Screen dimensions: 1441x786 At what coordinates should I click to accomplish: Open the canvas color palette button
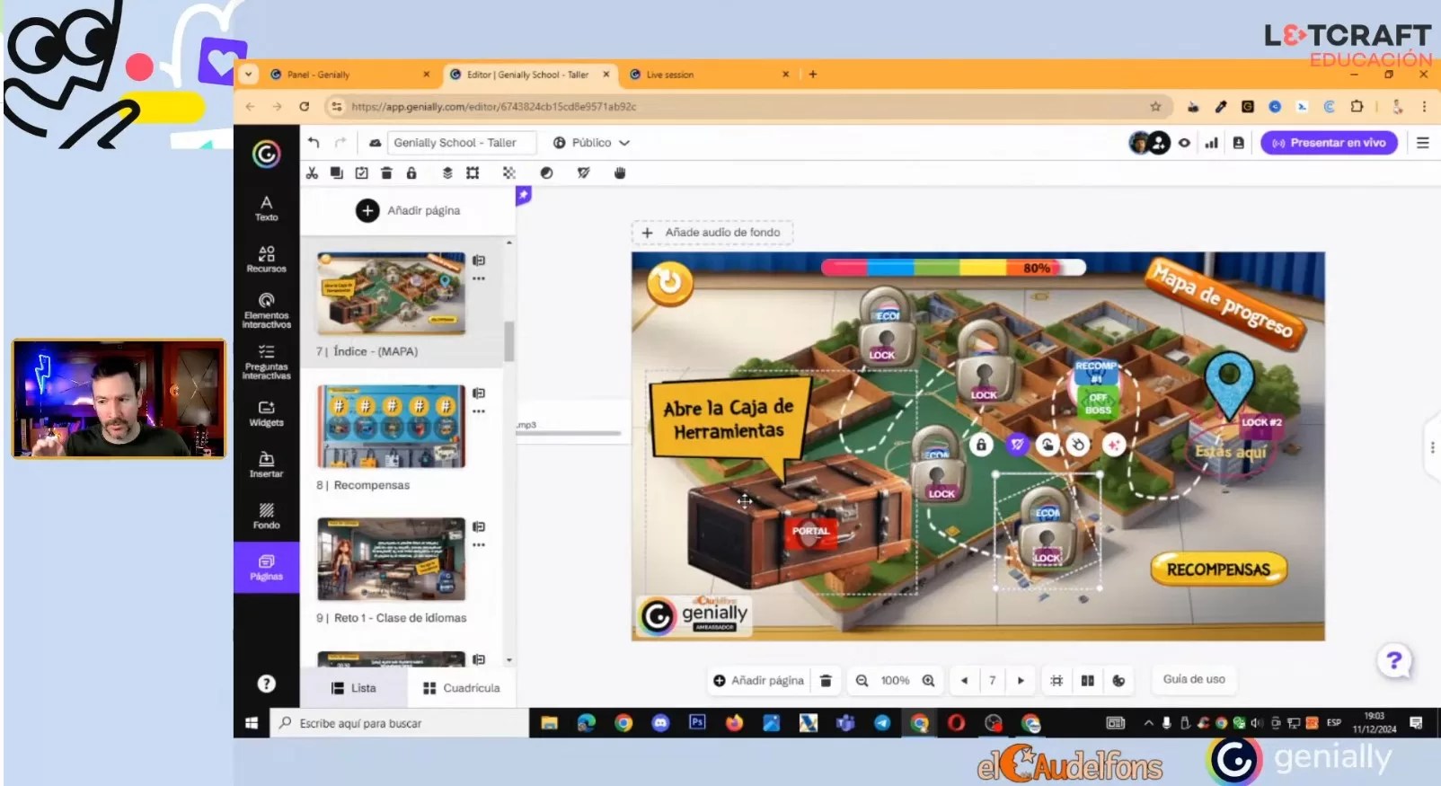coord(1118,681)
